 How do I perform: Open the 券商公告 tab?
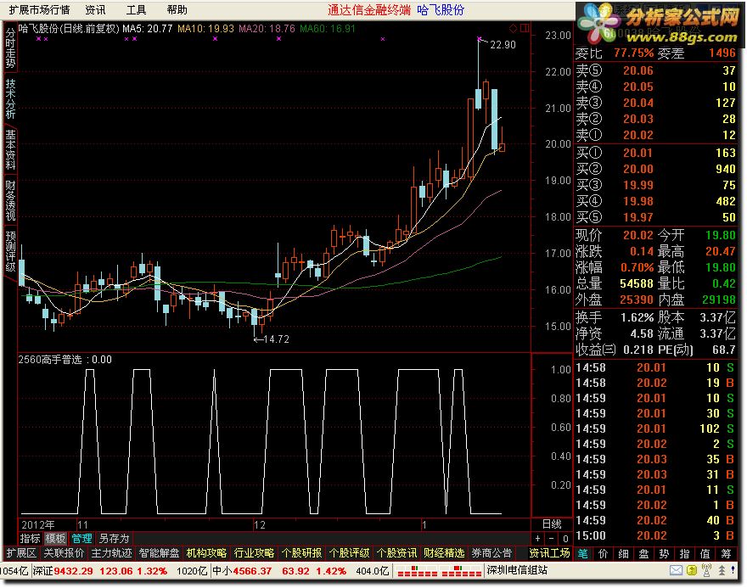tap(491, 553)
